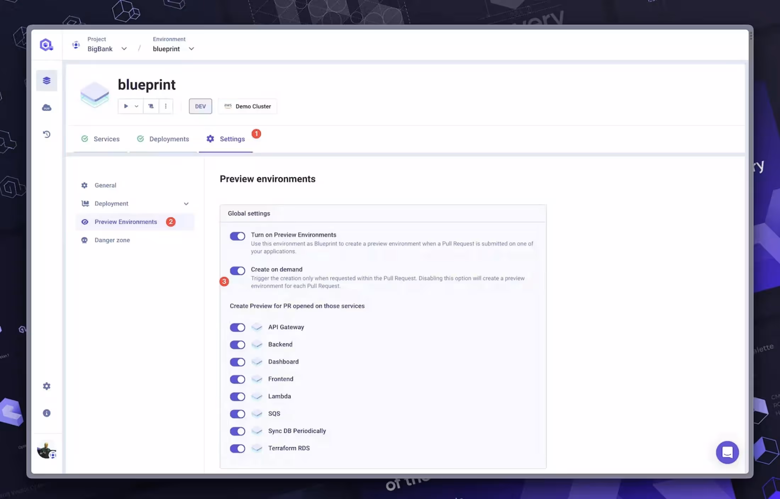Open the logs icon button
This screenshot has width=780, height=499.
click(x=151, y=106)
